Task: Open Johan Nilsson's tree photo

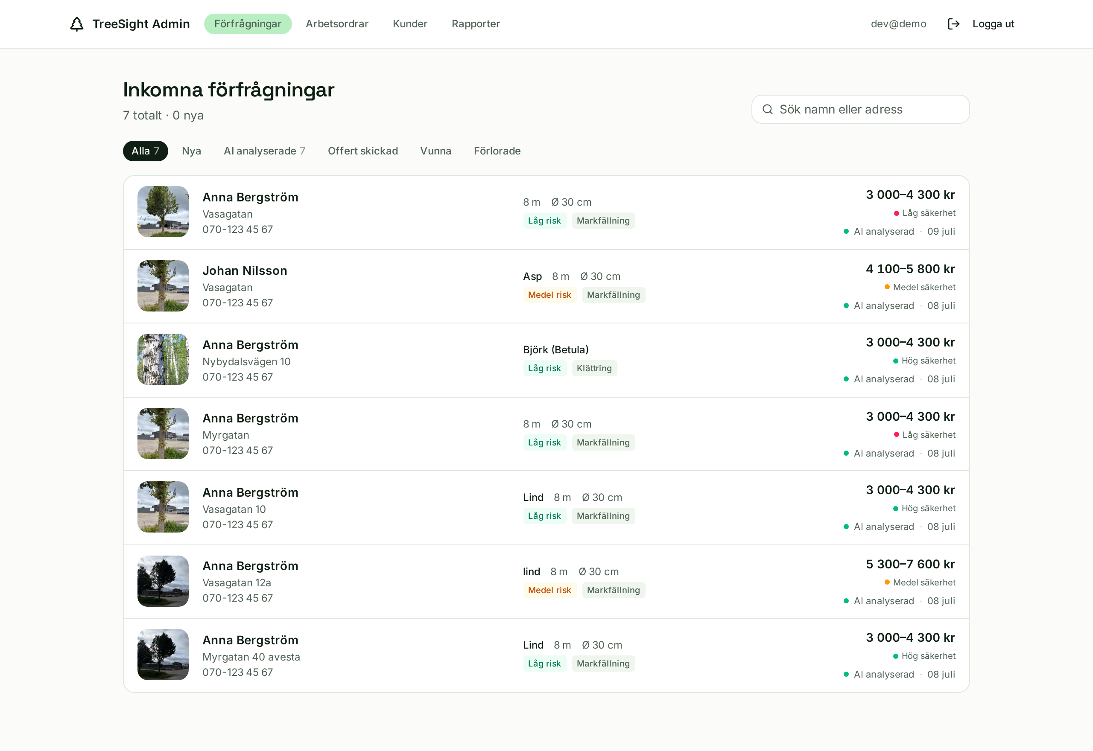Action: click(x=163, y=286)
